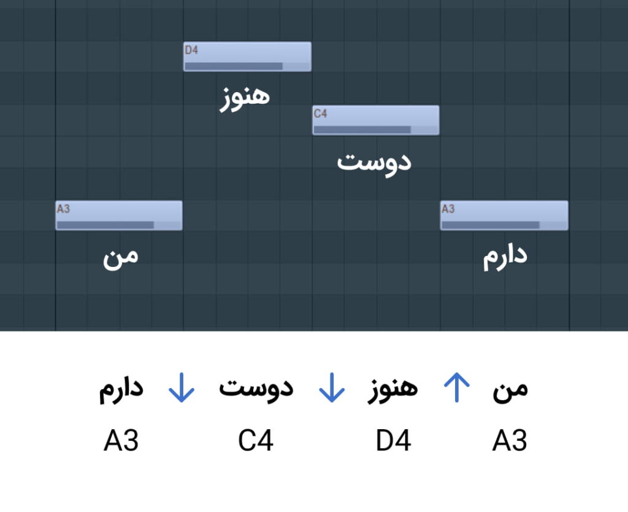Click the last A3 note above دارم
This screenshot has width=628, height=512.
coord(504,215)
